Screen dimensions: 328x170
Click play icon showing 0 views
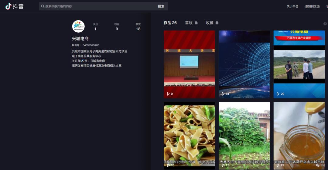click(168, 94)
